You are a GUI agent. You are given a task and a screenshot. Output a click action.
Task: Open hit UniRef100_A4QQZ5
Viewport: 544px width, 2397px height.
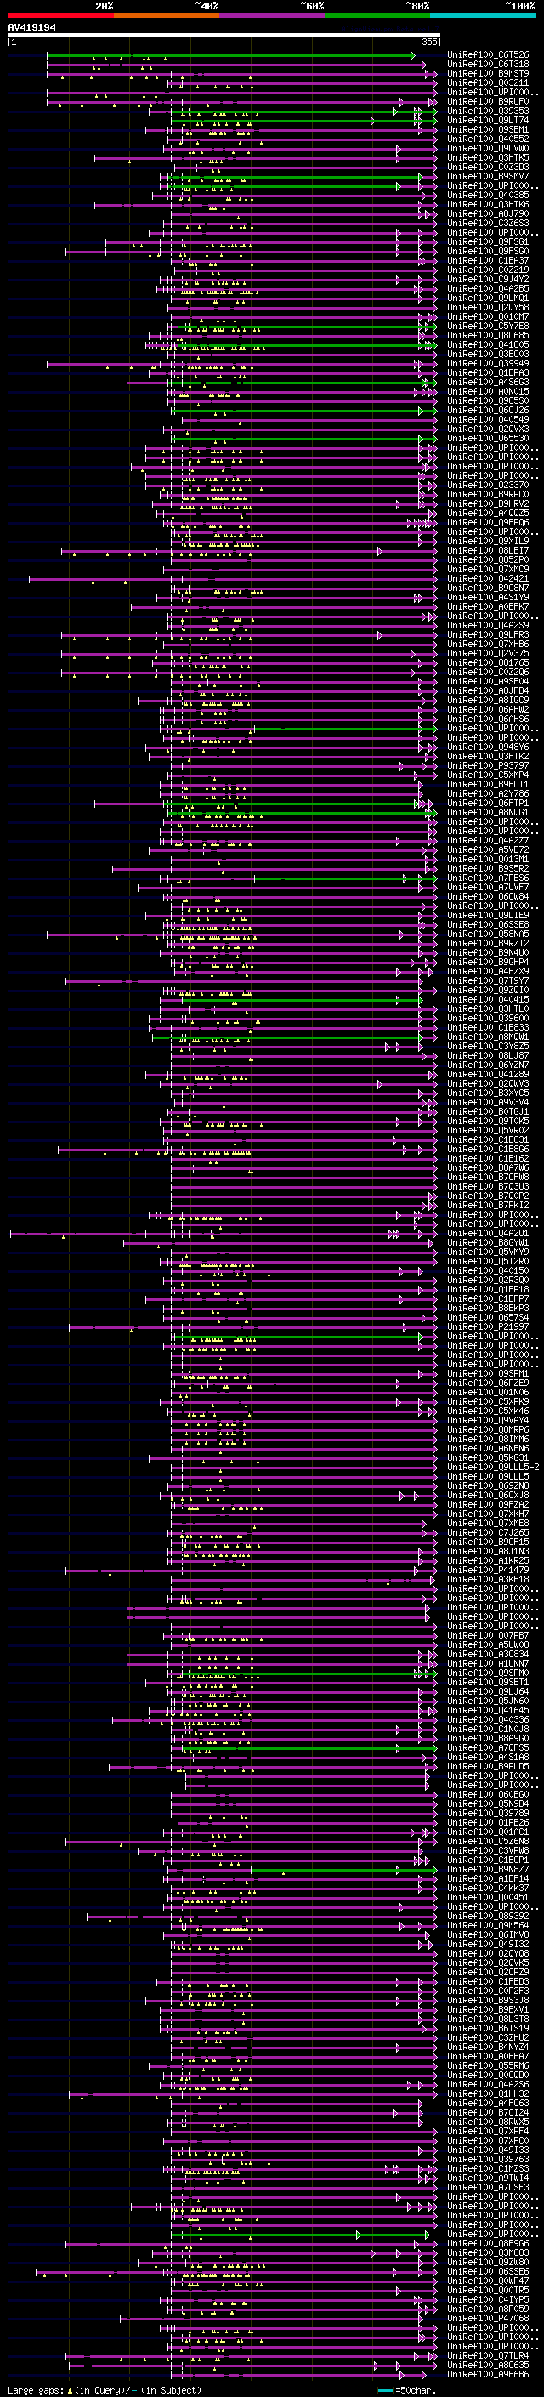[488, 513]
